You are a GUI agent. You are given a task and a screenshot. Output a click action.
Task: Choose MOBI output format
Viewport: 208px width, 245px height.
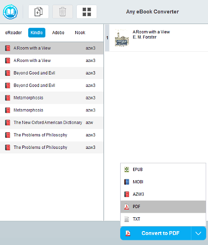163,182
